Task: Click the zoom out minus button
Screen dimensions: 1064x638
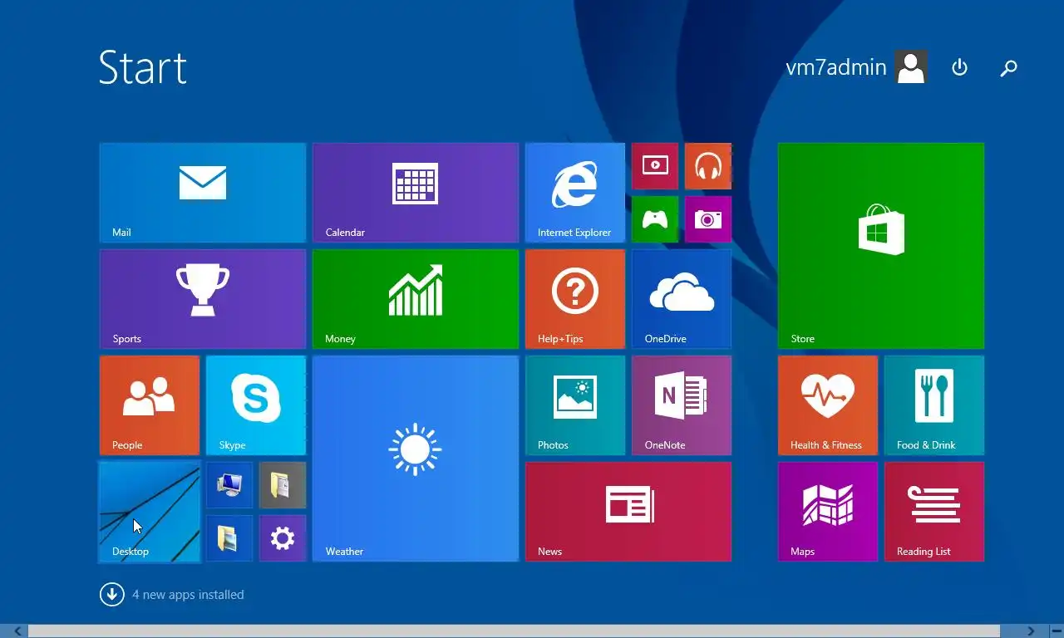Action: [x=1056, y=631]
